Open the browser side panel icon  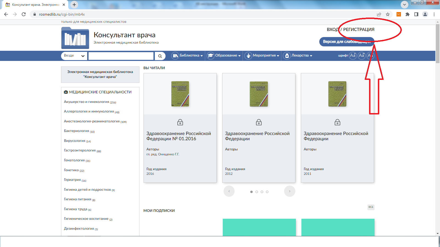416,14
